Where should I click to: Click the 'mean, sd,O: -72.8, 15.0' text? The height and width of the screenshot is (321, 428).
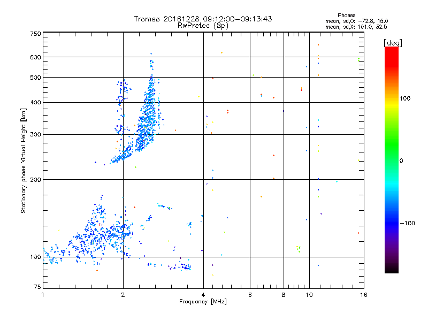[x=356, y=21]
